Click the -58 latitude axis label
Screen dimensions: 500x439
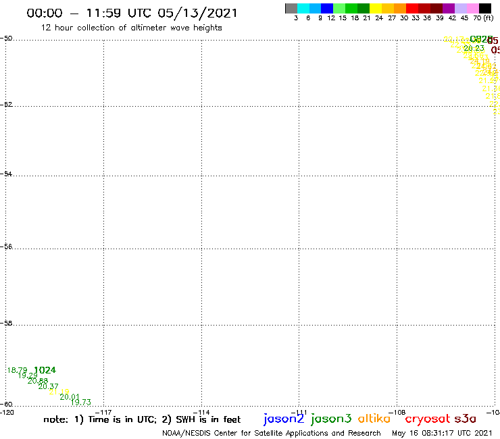(x=6, y=324)
